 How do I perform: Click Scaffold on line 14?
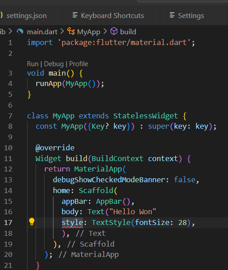coord(96,191)
